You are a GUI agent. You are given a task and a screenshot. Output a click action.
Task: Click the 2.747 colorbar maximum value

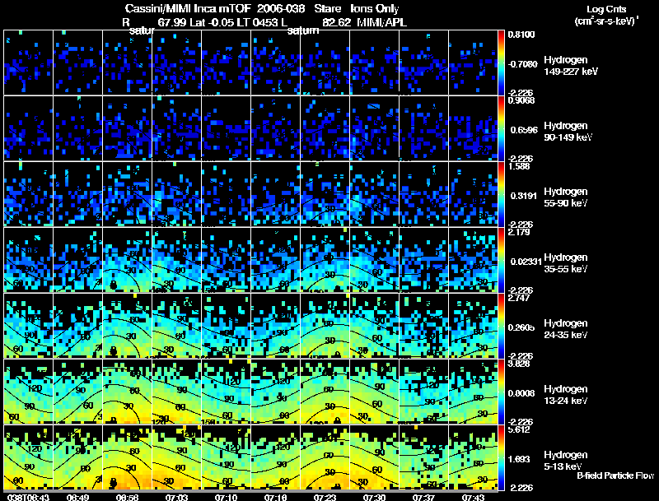click(519, 298)
